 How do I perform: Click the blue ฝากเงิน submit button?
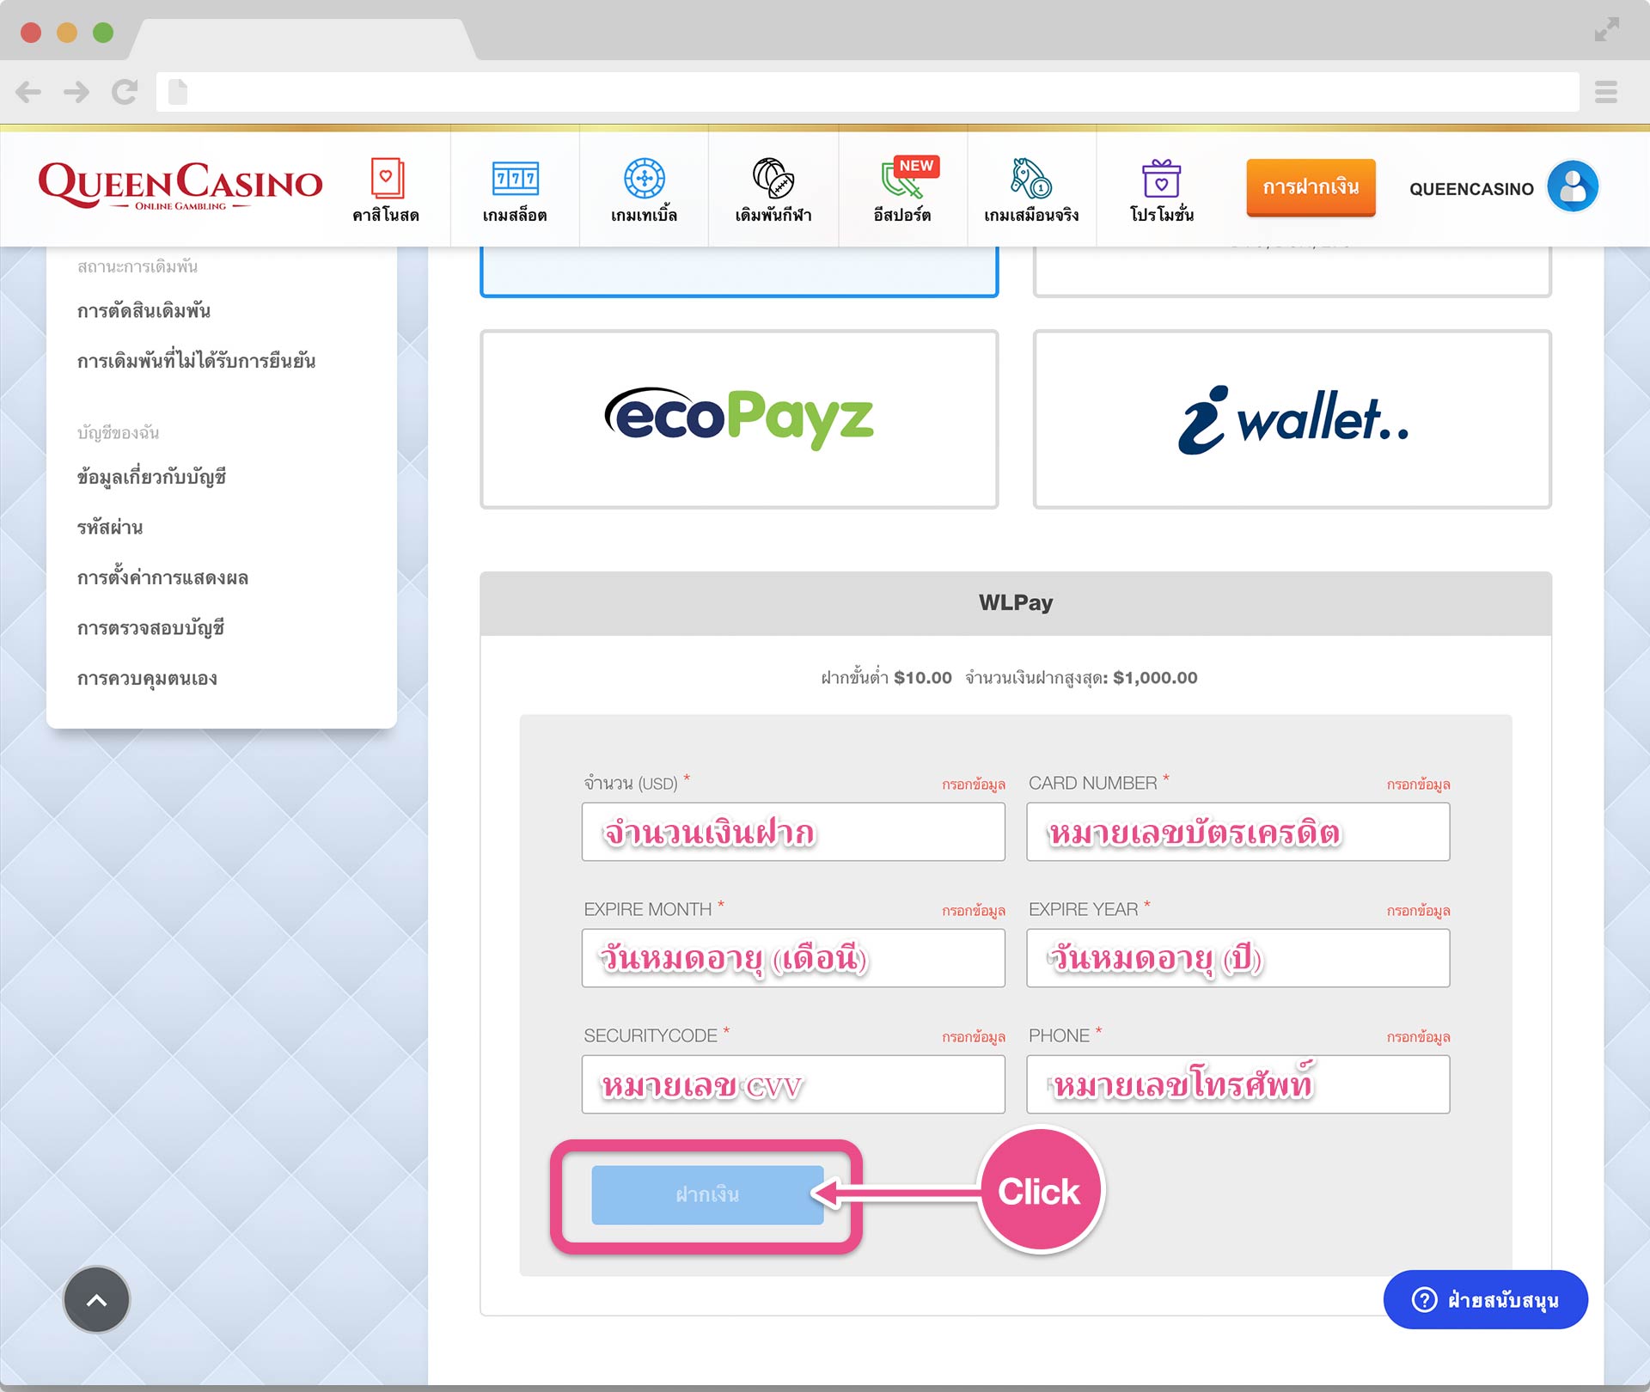click(x=707, y=1195)
